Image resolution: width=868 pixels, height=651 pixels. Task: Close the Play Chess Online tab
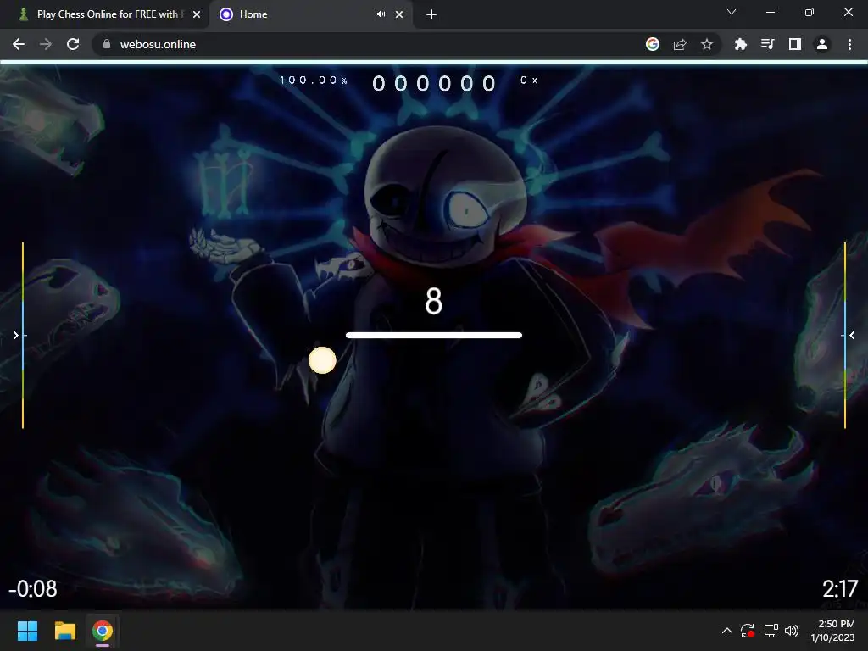pyautogui.click(x=197, y=14)
